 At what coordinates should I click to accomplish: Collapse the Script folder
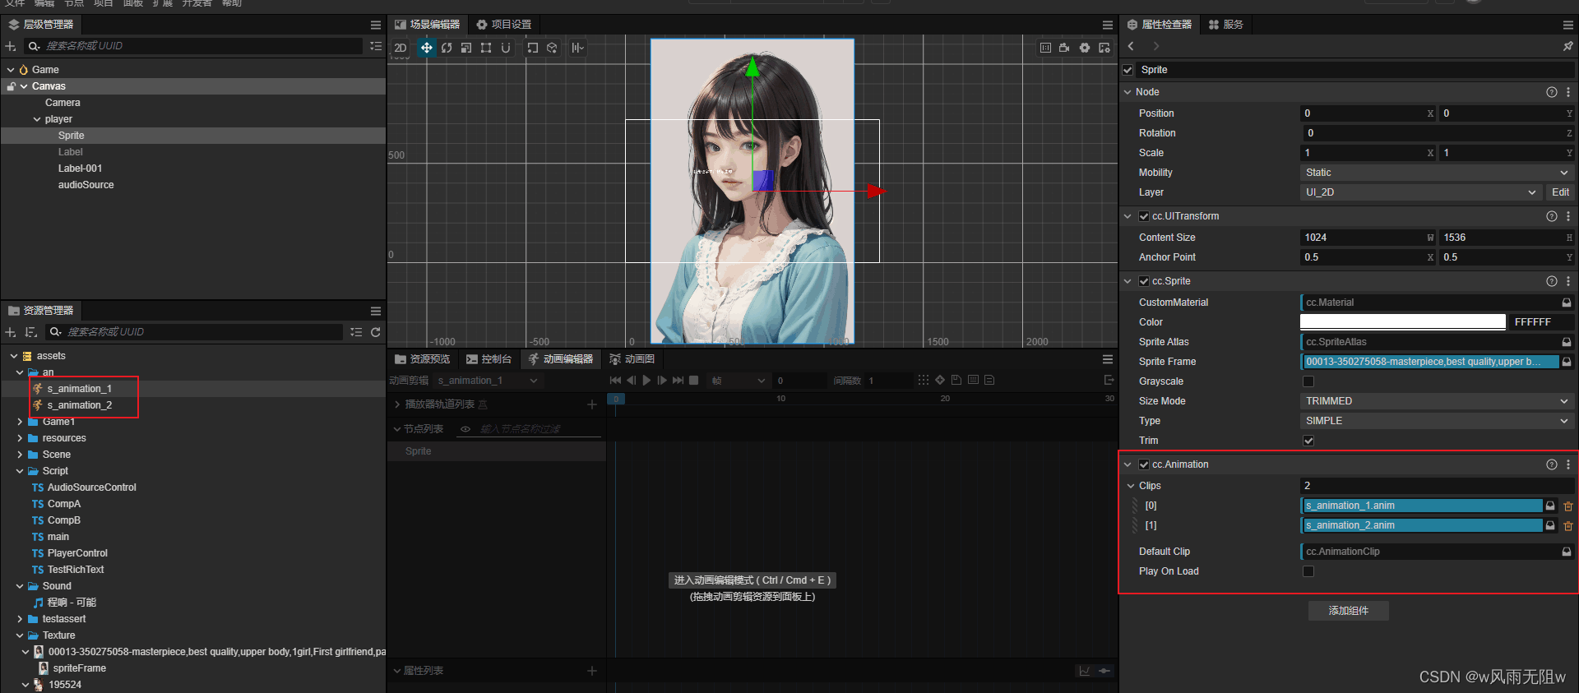(x=20, y=471)
